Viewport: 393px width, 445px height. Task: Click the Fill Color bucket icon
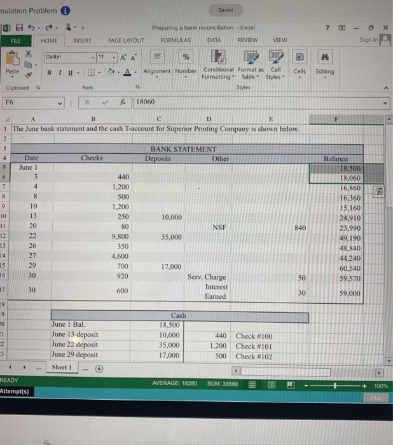click(x=111, y=72)
